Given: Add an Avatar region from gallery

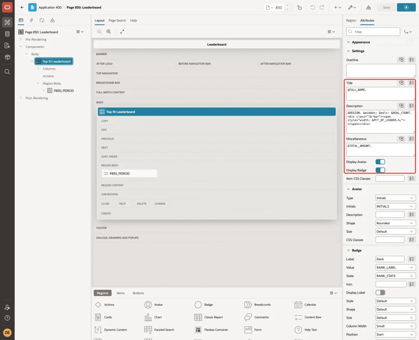Looking at the screenshot, I should (154, 304).
